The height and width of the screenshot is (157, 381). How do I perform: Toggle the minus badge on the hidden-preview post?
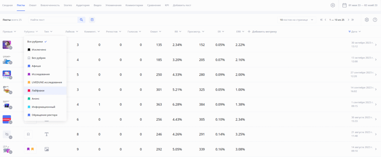click(x=11, y=137)
